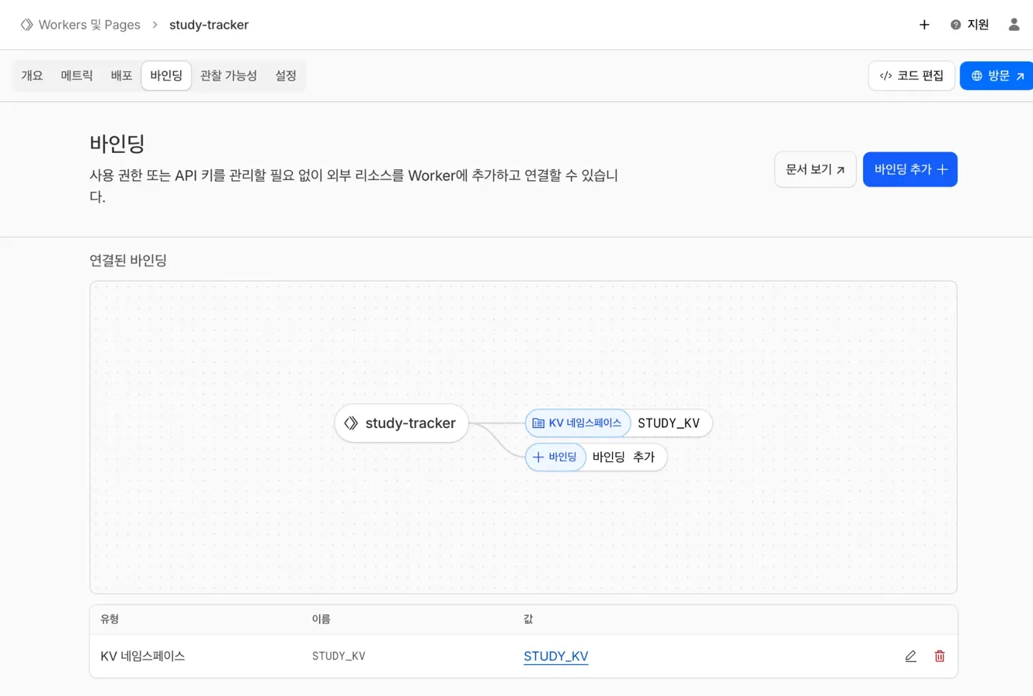Click the 지원 help question icon
The width and height of the screenshot is (1033, 696).
[x=956, y=25]
